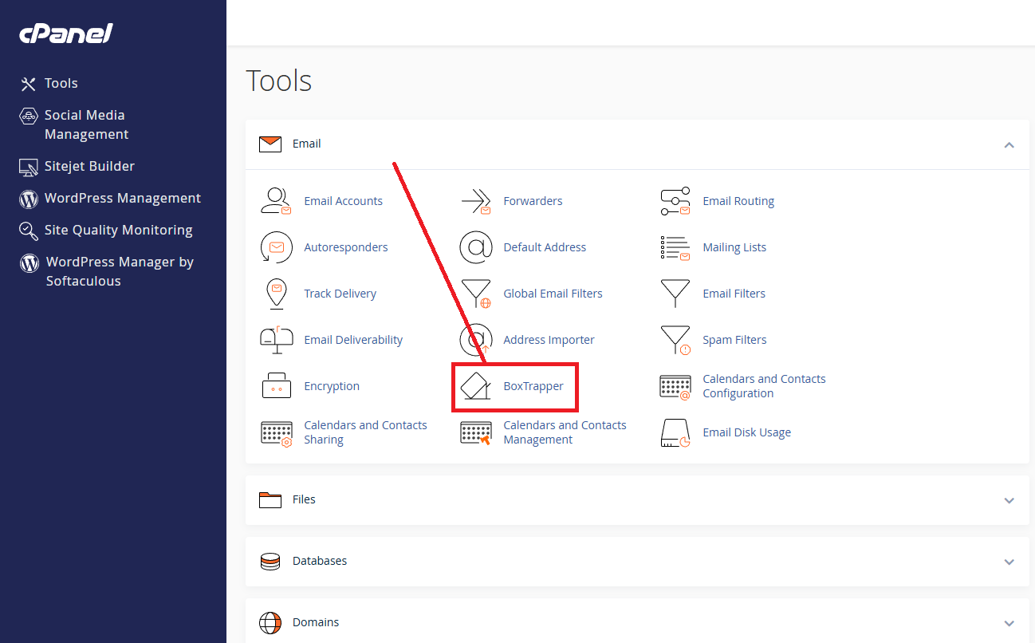Screen dimensions: 1035x643
Task: Open the Encryption link
Action: tap(332, 386)
